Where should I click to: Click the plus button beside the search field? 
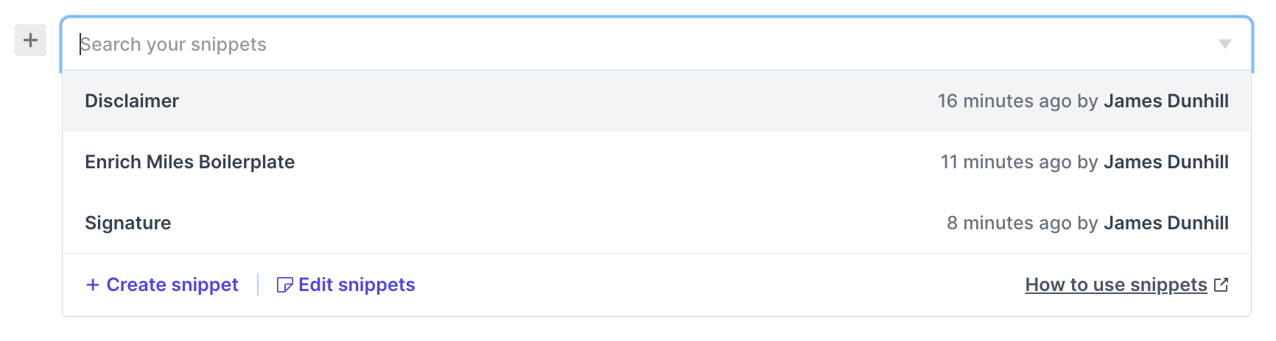pyautogui.click(x=30, y=40)
